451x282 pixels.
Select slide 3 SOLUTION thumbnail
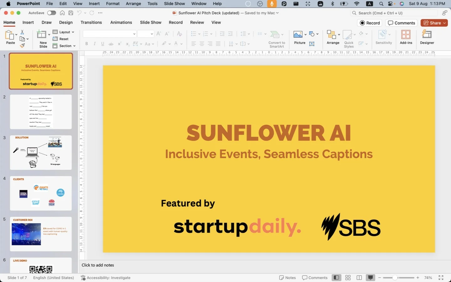(41, 153)
